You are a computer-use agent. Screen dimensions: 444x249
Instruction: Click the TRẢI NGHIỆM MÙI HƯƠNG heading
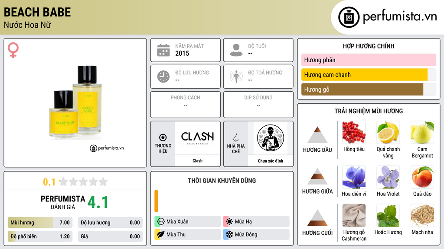click(x=369, y=111)
